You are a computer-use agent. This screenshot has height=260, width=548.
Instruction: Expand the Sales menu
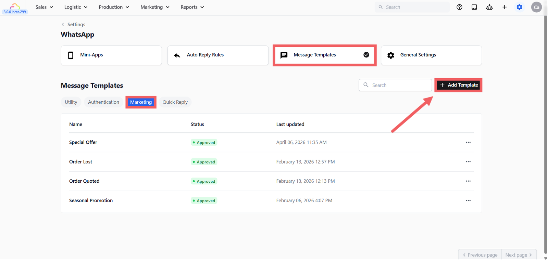tap(45, 7)
